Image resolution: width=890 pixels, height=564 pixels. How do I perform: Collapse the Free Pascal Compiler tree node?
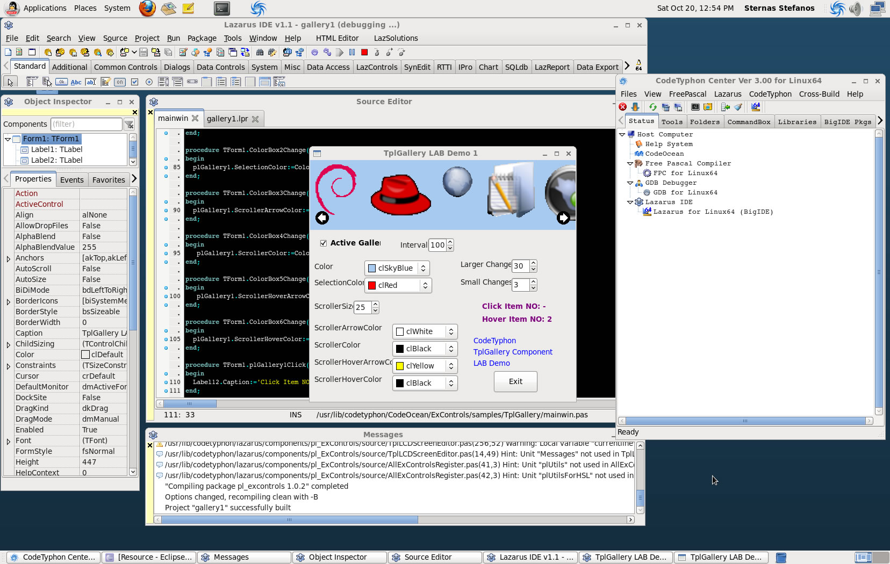(x=630, y=163)
